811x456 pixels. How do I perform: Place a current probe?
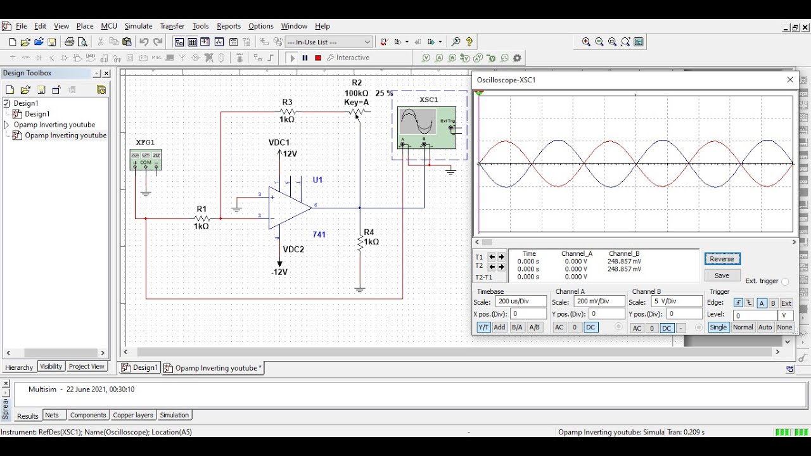click(x=439, y=58)
